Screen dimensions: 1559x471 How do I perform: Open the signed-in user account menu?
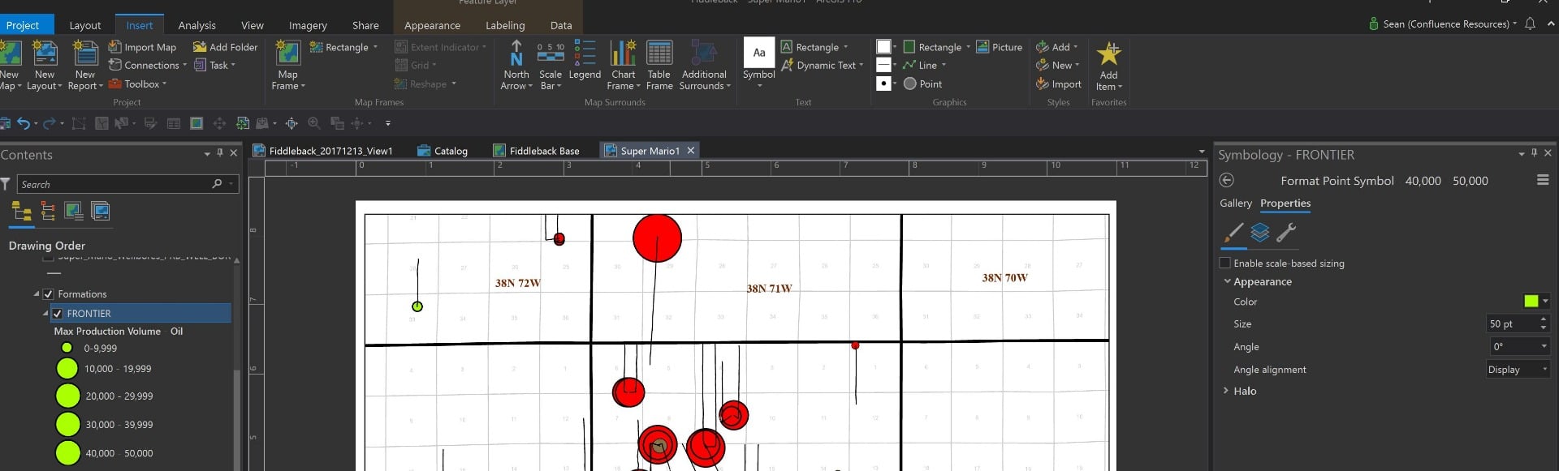point(1442,24)
